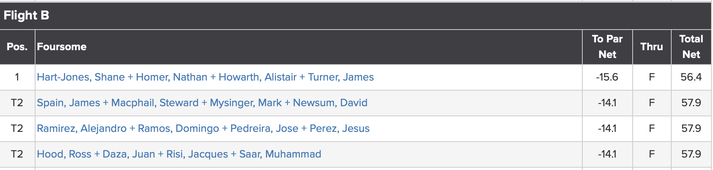Click T2 position for Hood, Ross row
This screenshot has width=713, height=170.
17,154
